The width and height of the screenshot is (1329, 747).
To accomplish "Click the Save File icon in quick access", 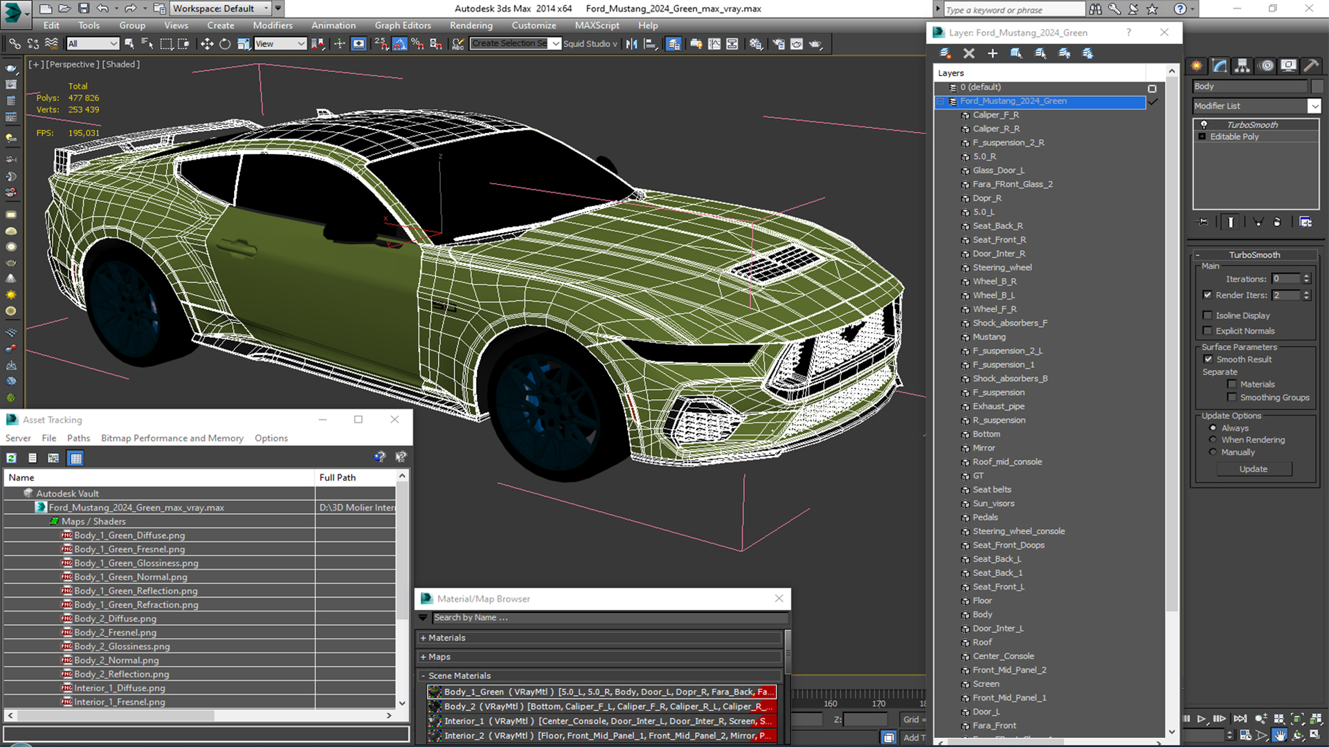I will (83, 8).
